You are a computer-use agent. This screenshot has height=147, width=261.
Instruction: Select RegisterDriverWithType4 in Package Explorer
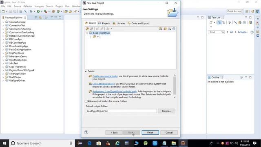(22, 70)
